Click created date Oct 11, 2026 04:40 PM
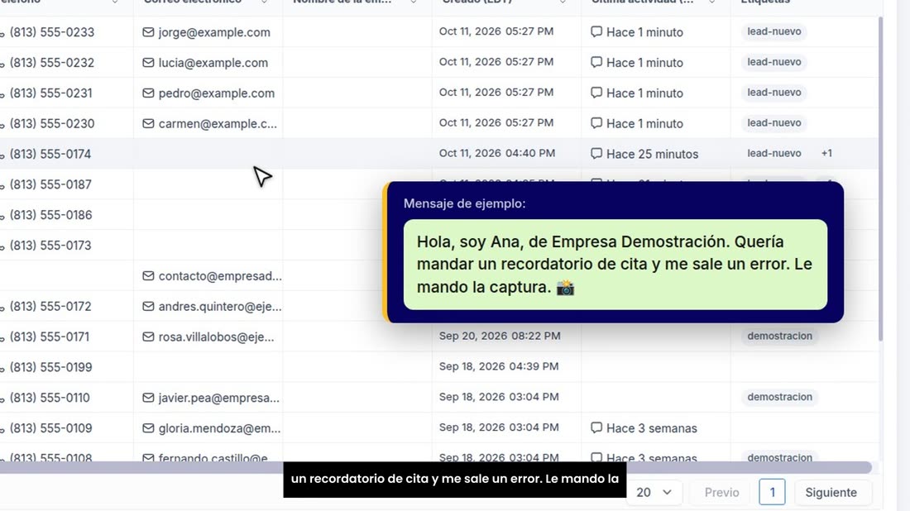Viewport: 910px width, 511px height. (x=497, y=153)
